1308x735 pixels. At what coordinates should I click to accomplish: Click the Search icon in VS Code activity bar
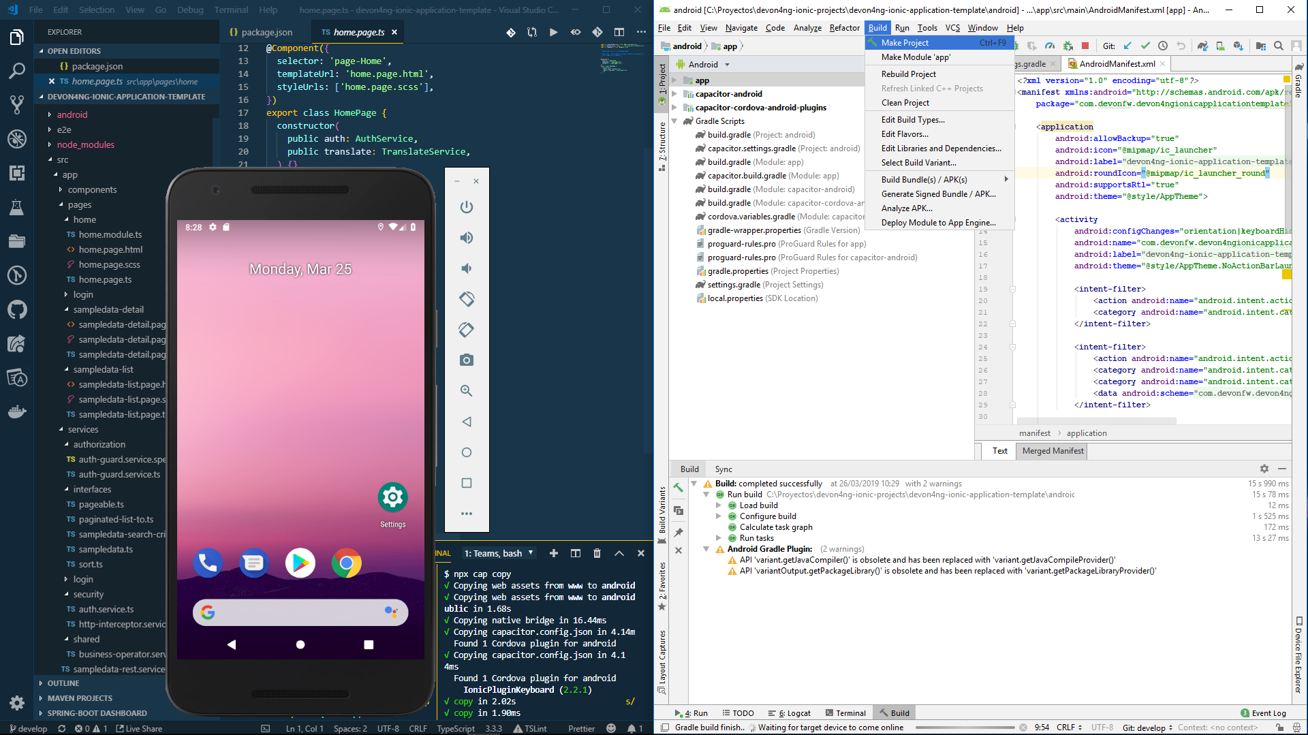tap(17, 70)
